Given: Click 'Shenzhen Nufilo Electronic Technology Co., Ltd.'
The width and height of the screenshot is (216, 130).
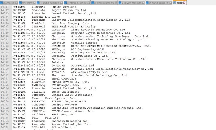Looking at the screenshot, I should point(109,59).
